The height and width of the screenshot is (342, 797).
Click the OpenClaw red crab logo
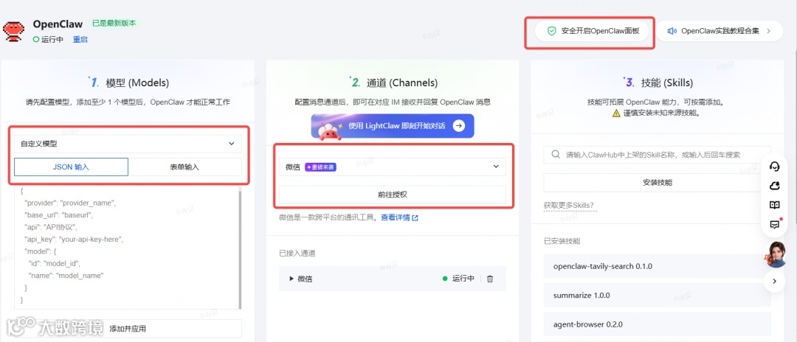coord(14,32)
